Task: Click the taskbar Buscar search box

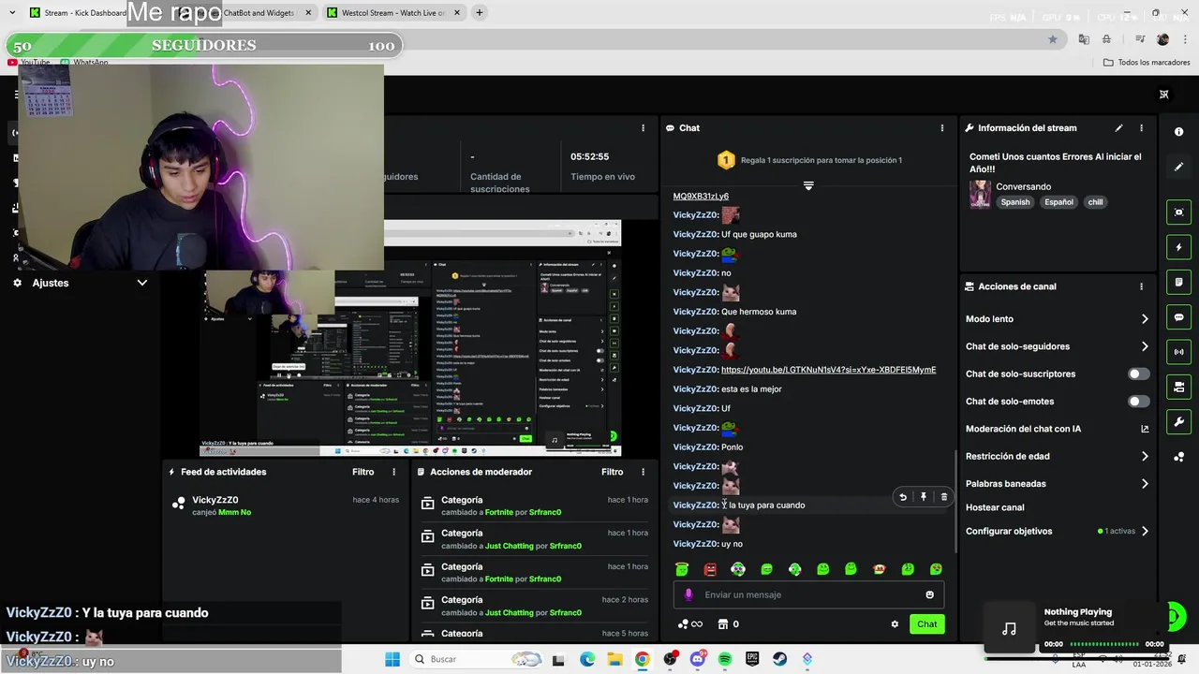Action: point(478,659)
